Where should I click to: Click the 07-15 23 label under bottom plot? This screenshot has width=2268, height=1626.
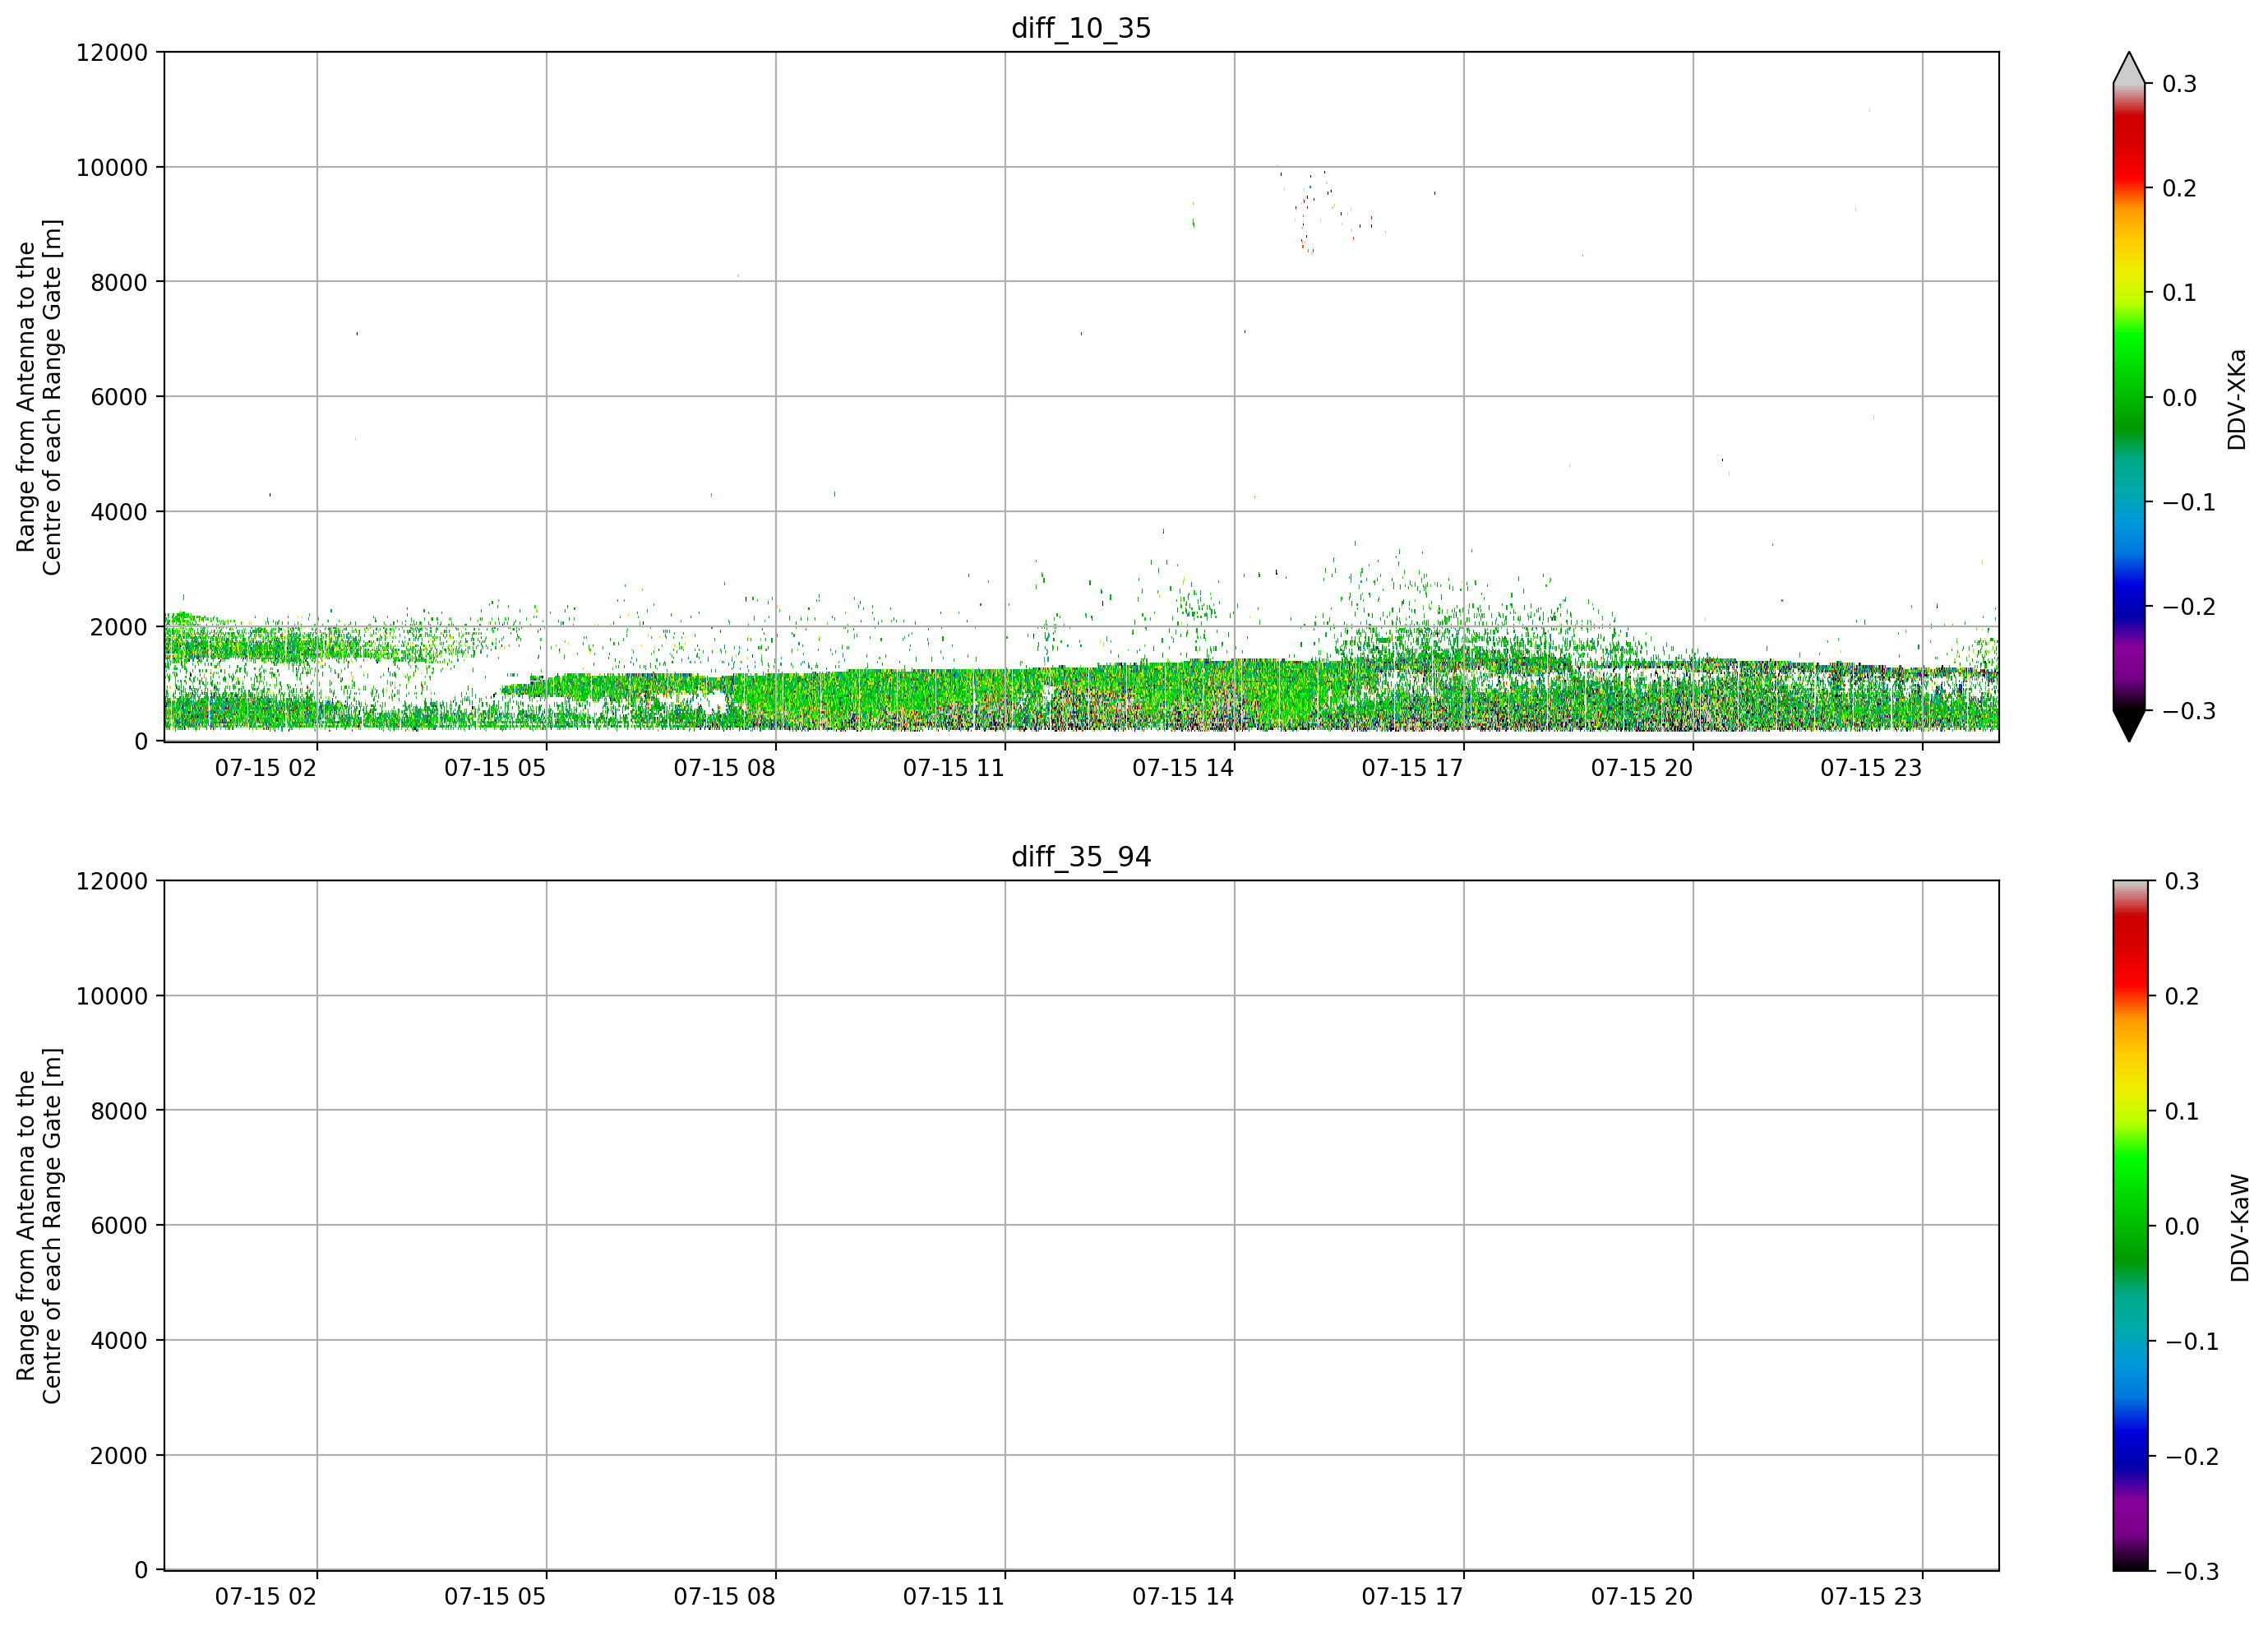coord(1871,1596)
